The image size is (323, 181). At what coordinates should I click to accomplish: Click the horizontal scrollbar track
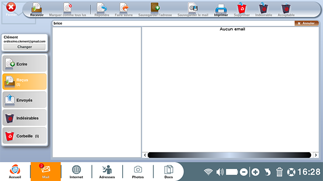tap(229, 155)
